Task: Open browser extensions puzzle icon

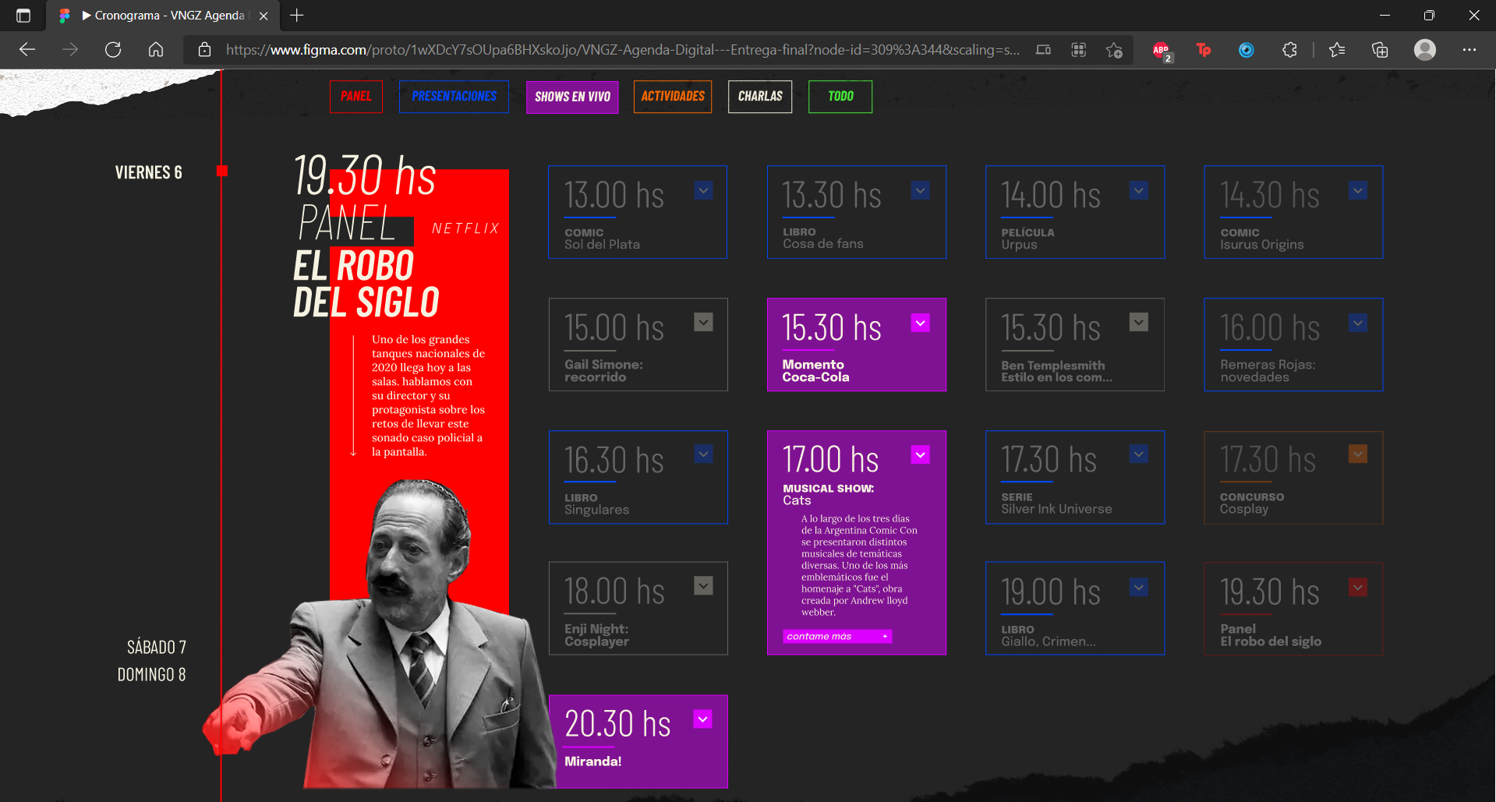Action: [1289, 50]
